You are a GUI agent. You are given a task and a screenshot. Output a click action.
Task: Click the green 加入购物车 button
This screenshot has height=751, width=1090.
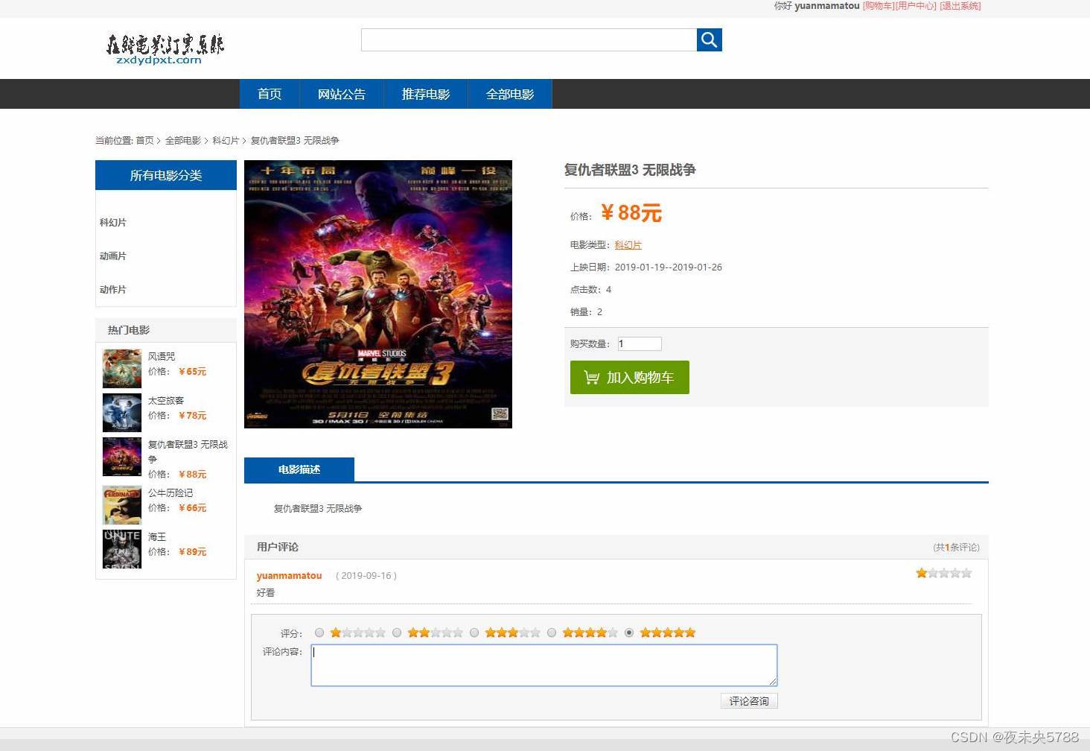tap(630, 377)
